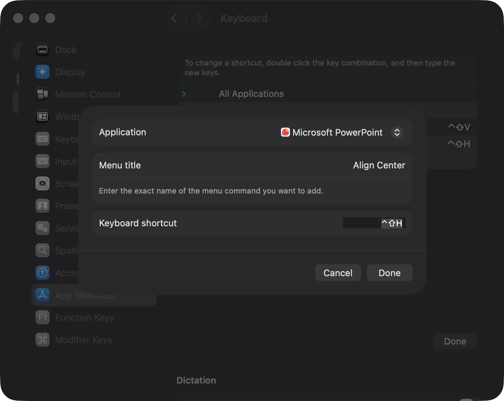Select the Modifier Keys command icon
The height and width of the screenshot is (401, 504).
43,340
